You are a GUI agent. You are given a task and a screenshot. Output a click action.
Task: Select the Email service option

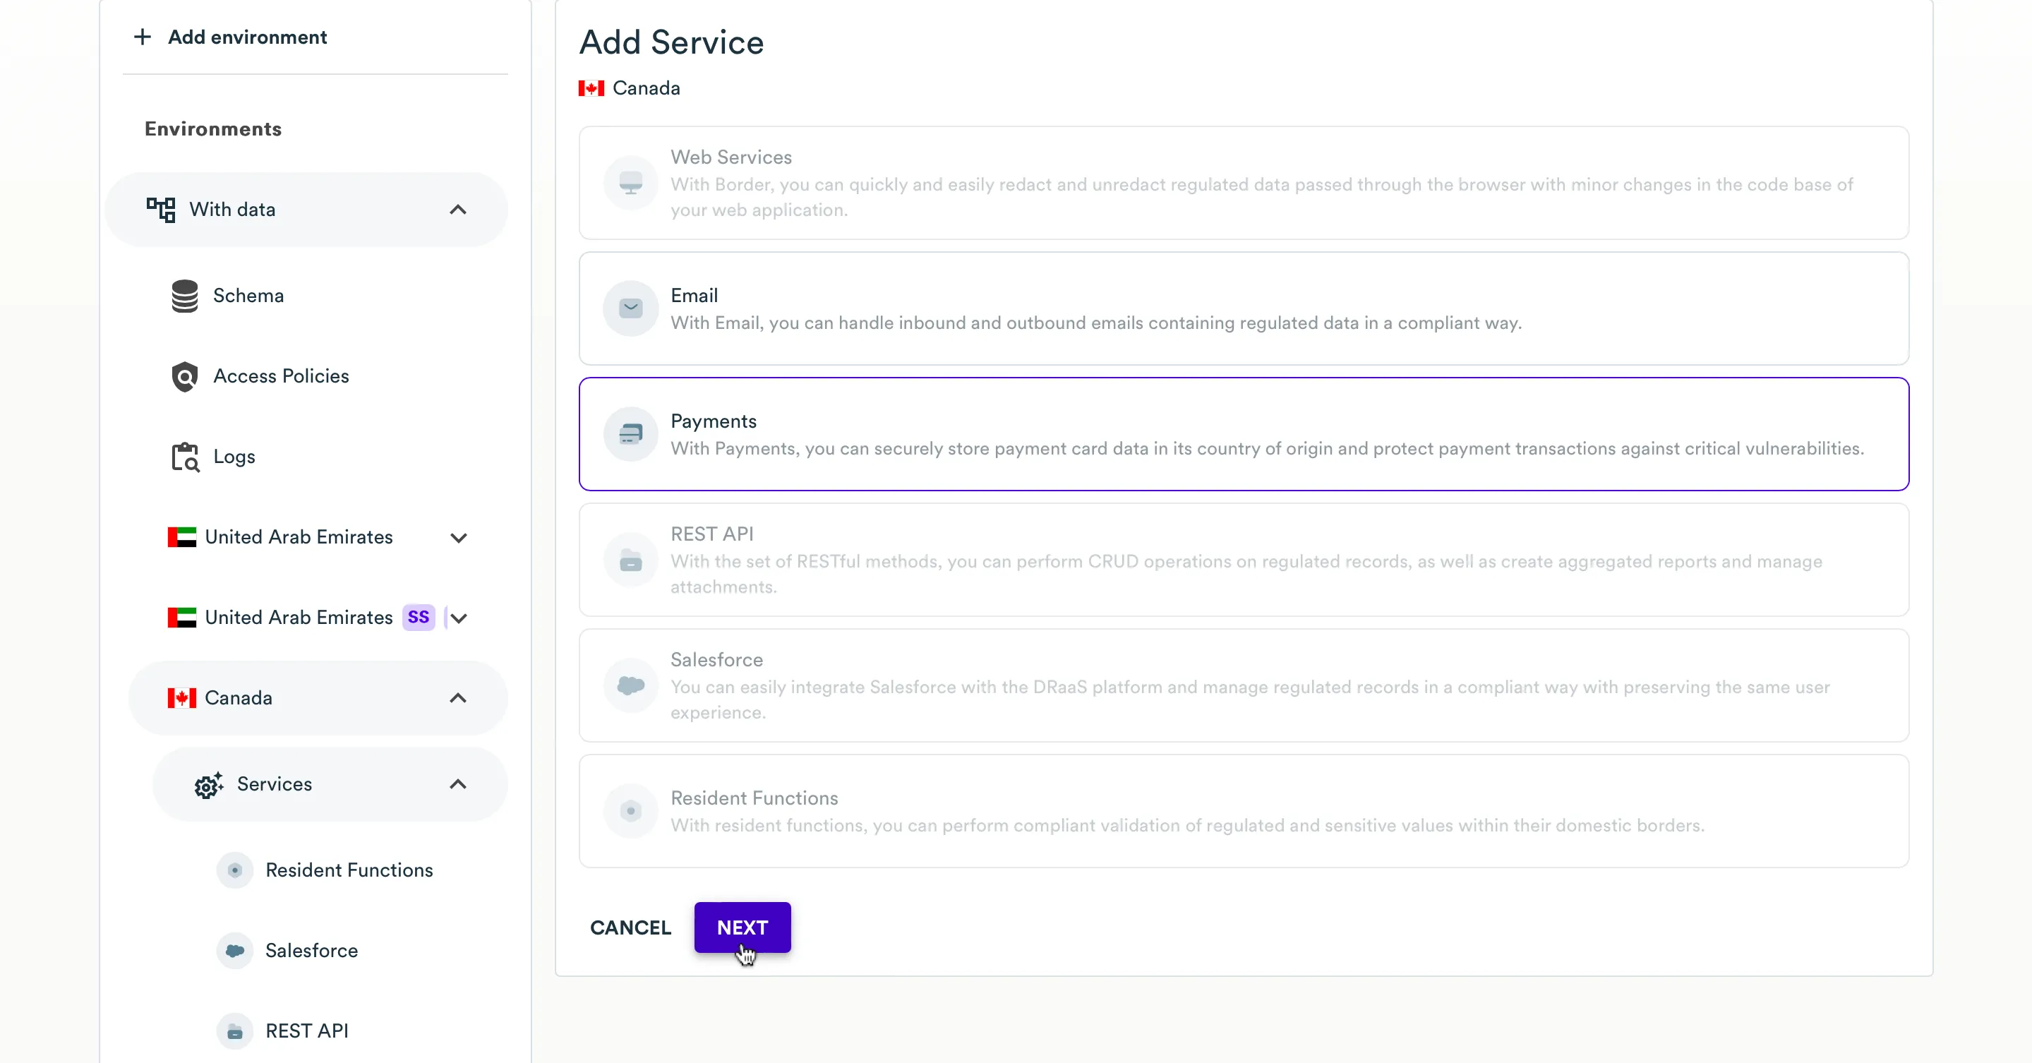tap(1243, 308)
